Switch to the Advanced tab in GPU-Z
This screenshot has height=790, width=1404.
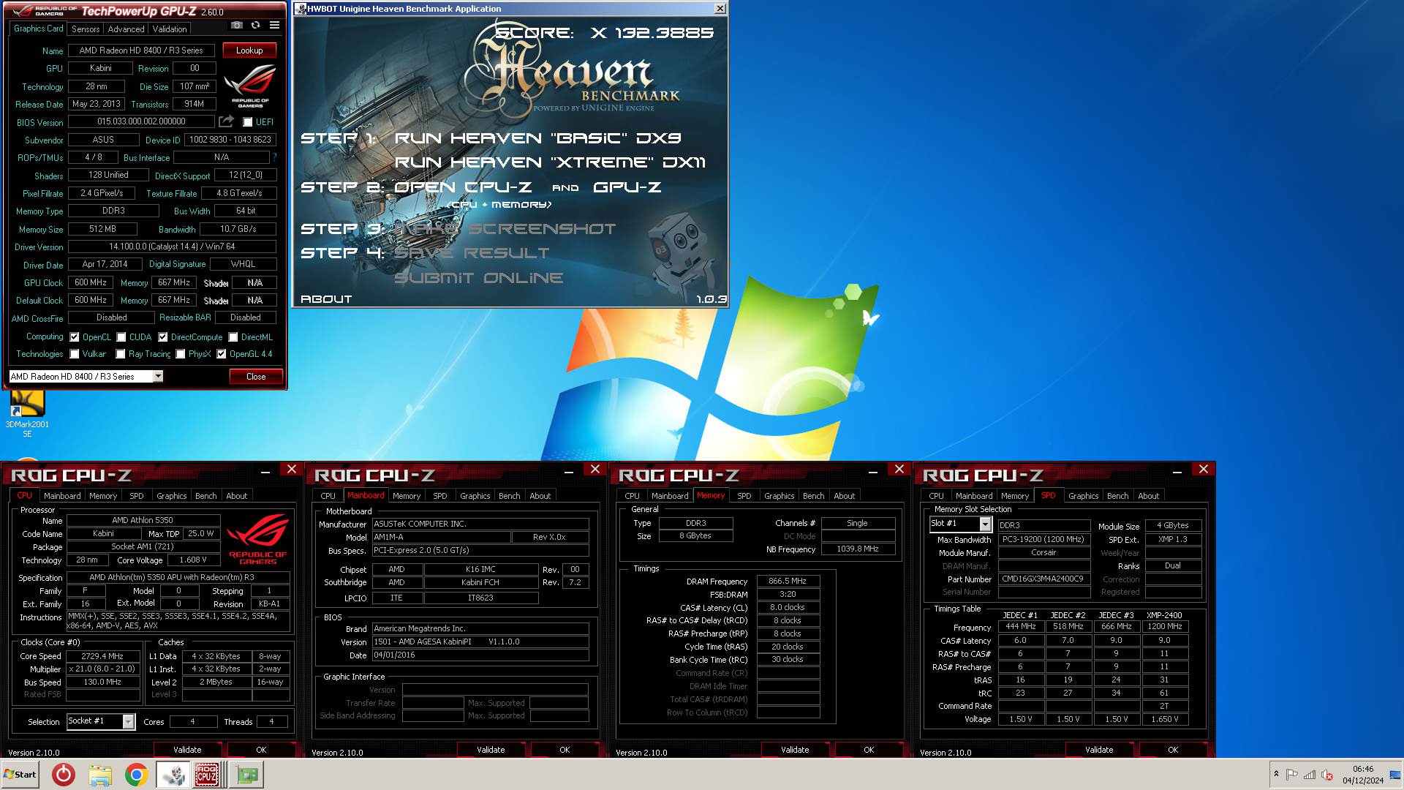tap(126, 29)
